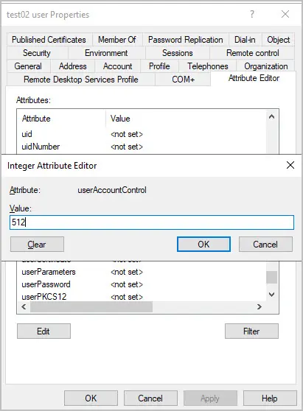Click the Edit button below attributes

[x=43, y=331]
